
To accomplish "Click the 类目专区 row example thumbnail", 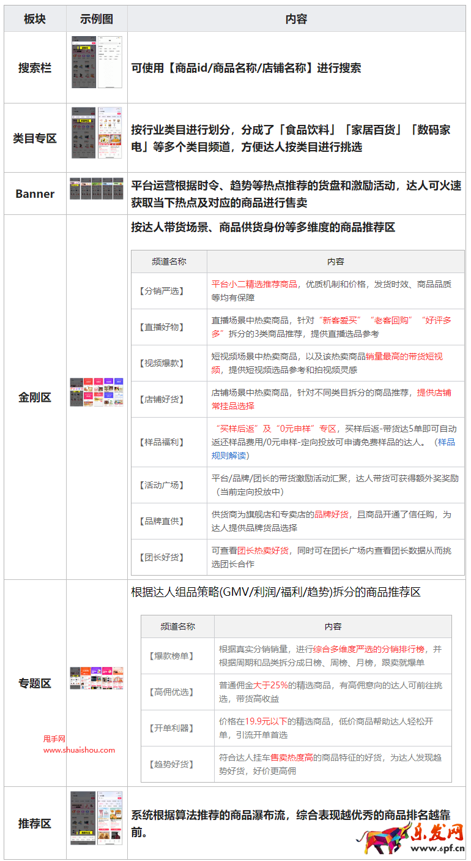I will click(97, 133).
